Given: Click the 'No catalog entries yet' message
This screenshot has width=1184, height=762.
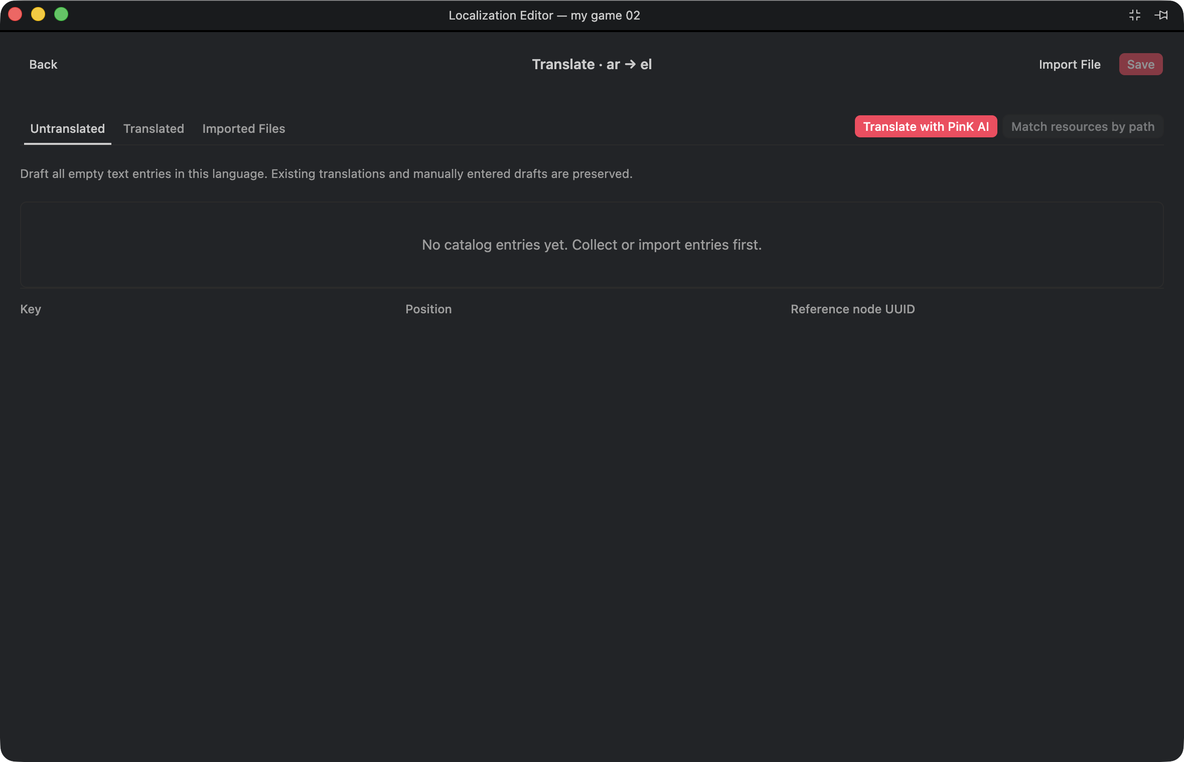Looking at the screenshot, I should (x=591, y=245).
